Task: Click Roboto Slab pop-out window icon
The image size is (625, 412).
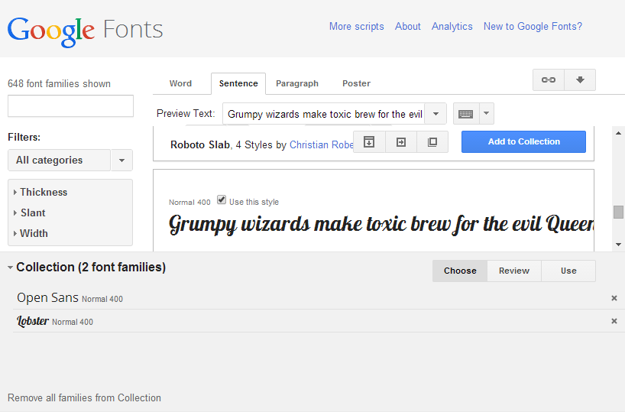Action: click(x=432, y=142)
